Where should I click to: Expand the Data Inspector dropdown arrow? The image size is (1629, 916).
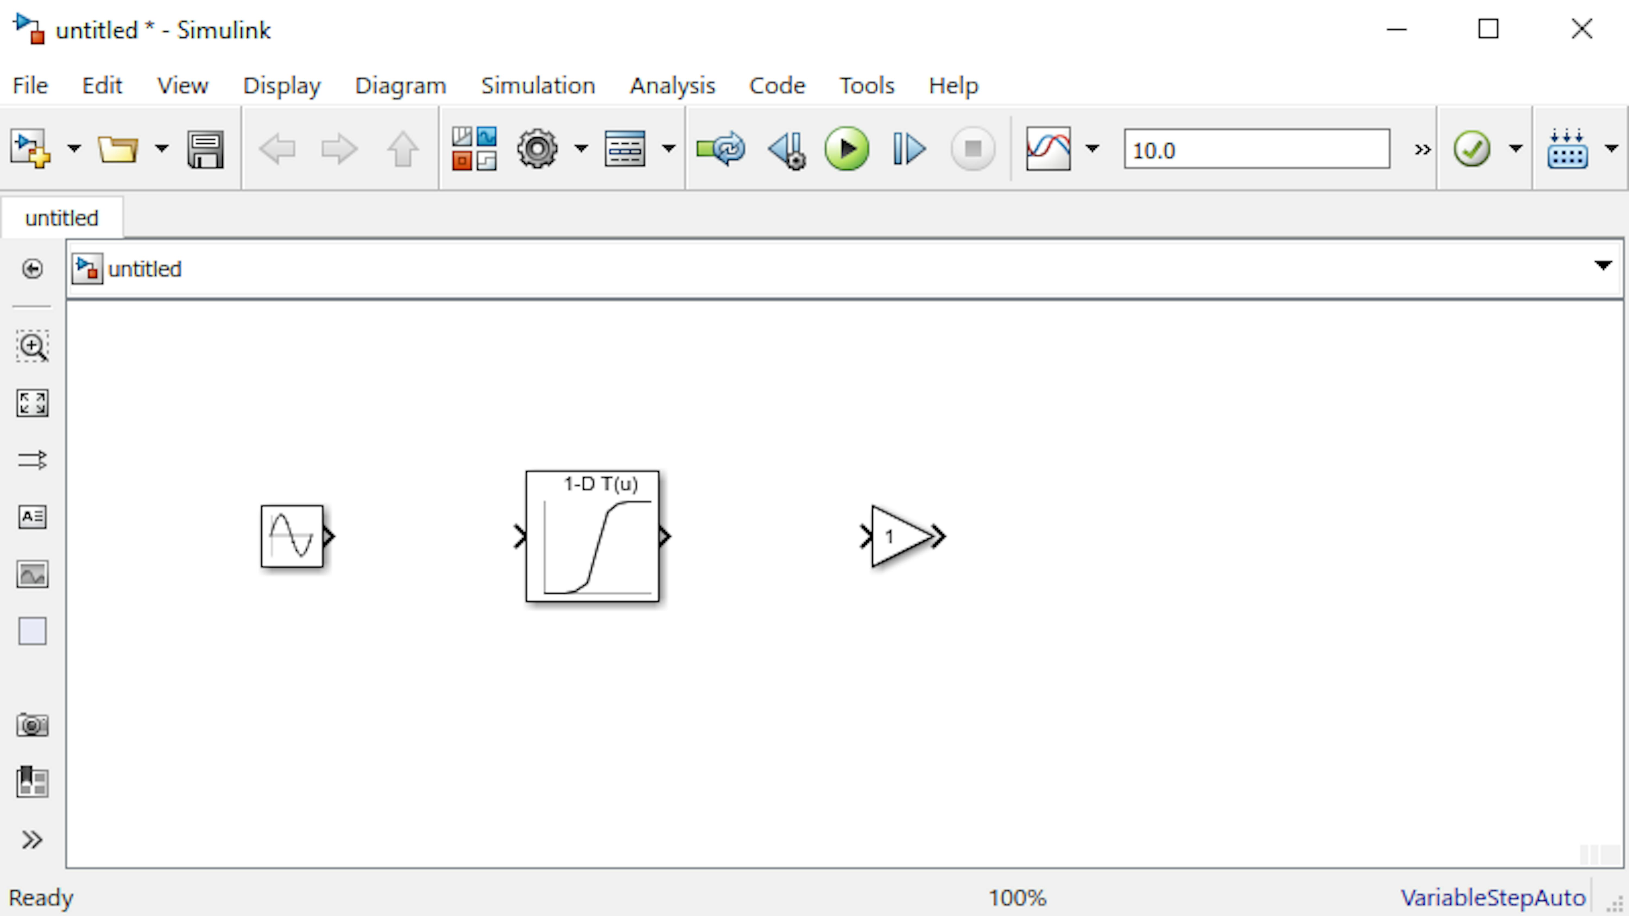1092,149
